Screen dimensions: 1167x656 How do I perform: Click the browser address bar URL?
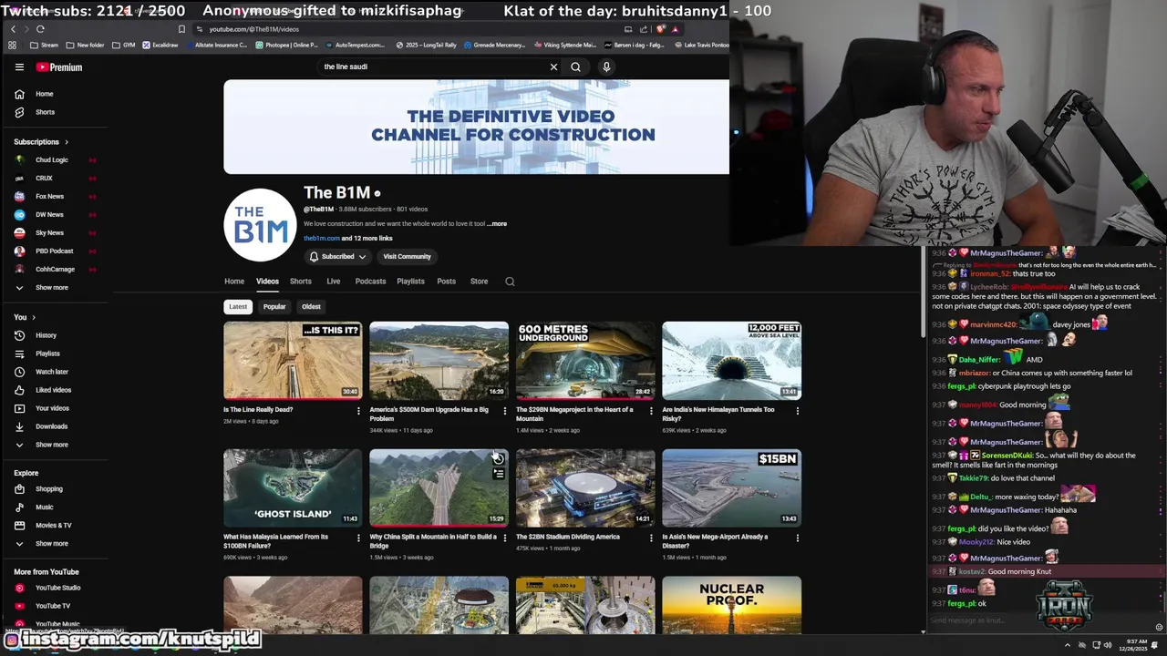pyautogui.click(x=253, y=29)
